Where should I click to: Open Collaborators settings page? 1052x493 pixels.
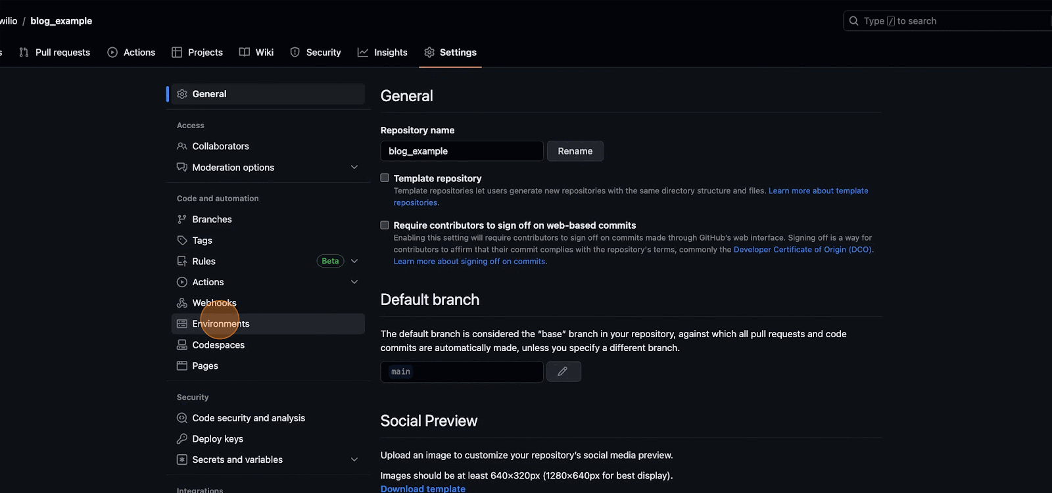coord(268,146)
